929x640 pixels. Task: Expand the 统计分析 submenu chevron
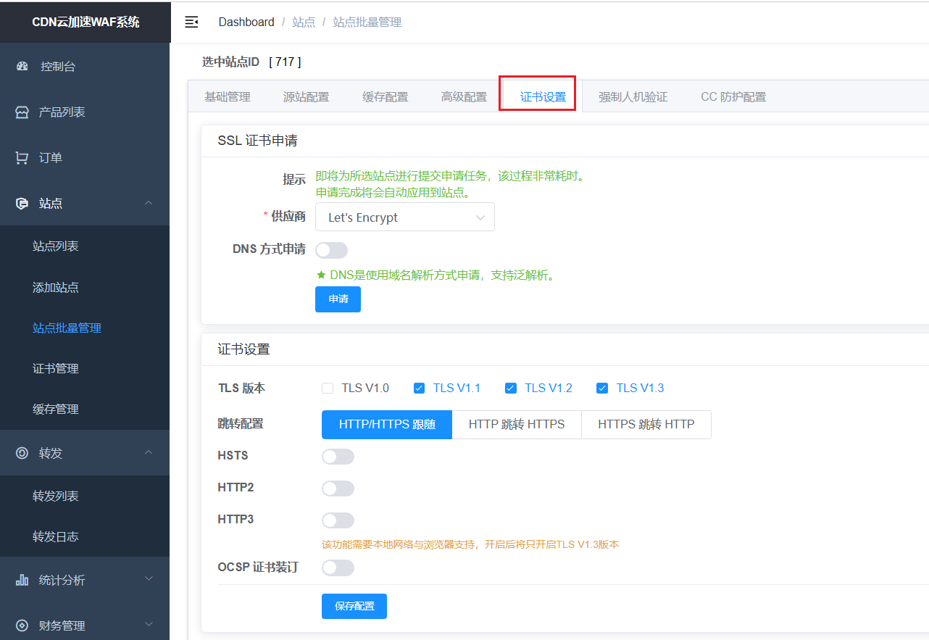coord(149,579)
